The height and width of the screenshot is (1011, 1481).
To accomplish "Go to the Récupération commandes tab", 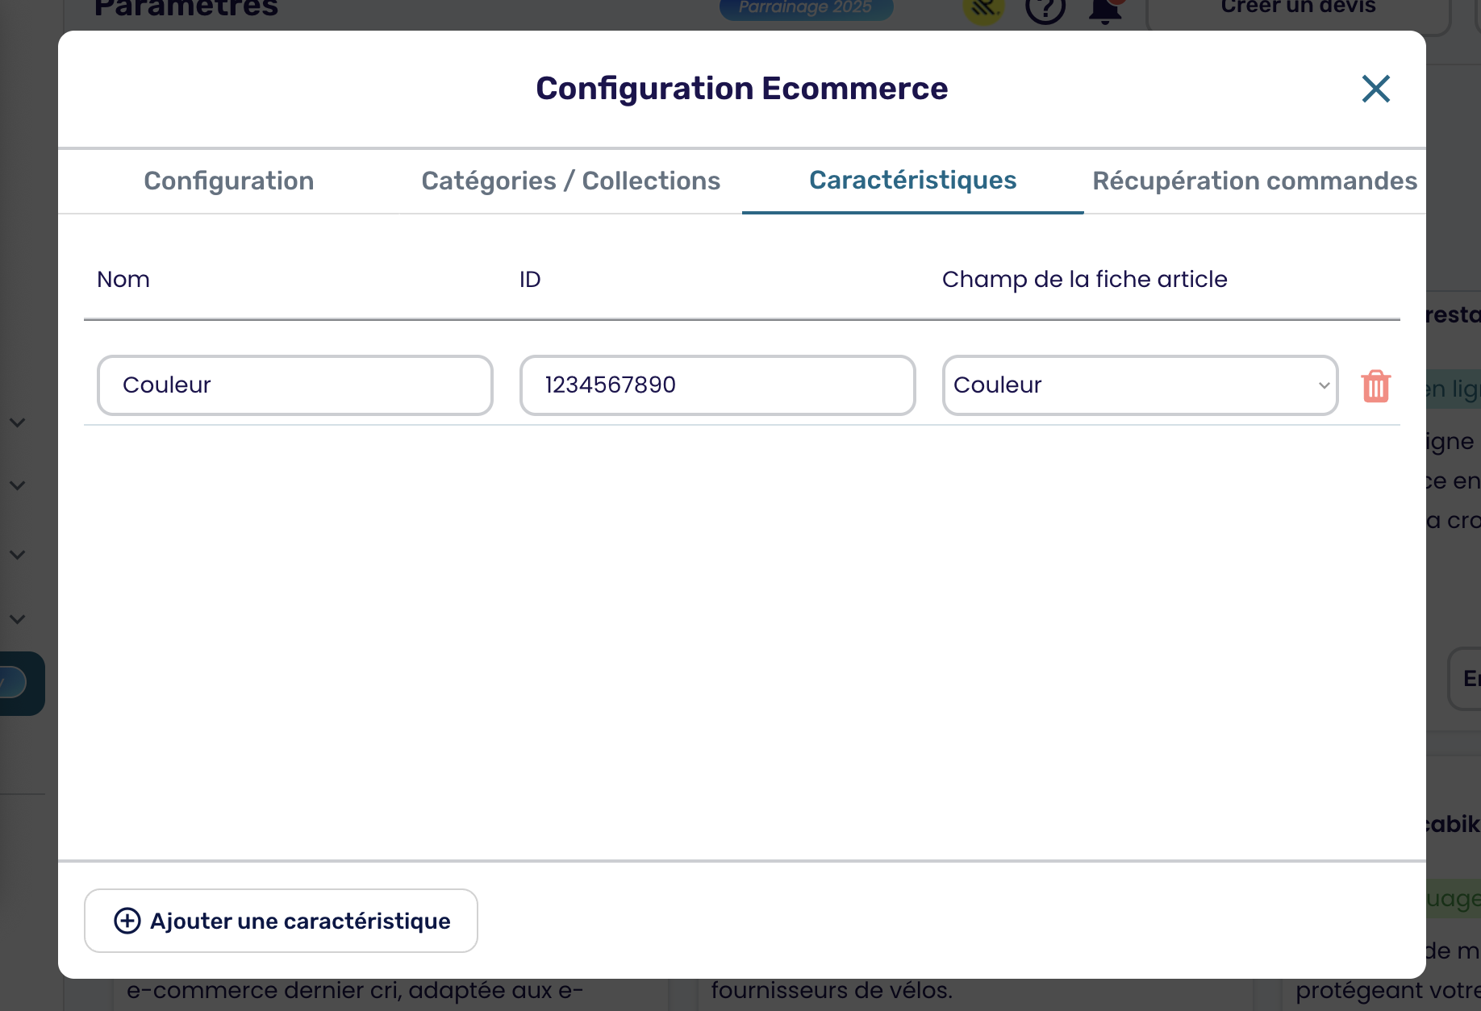I will pyautogui.click(x=1254, y=181).
